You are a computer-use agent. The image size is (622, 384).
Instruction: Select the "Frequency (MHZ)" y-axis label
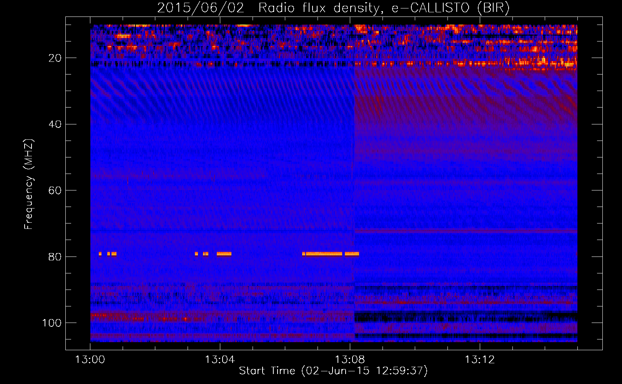coord(29,184)
